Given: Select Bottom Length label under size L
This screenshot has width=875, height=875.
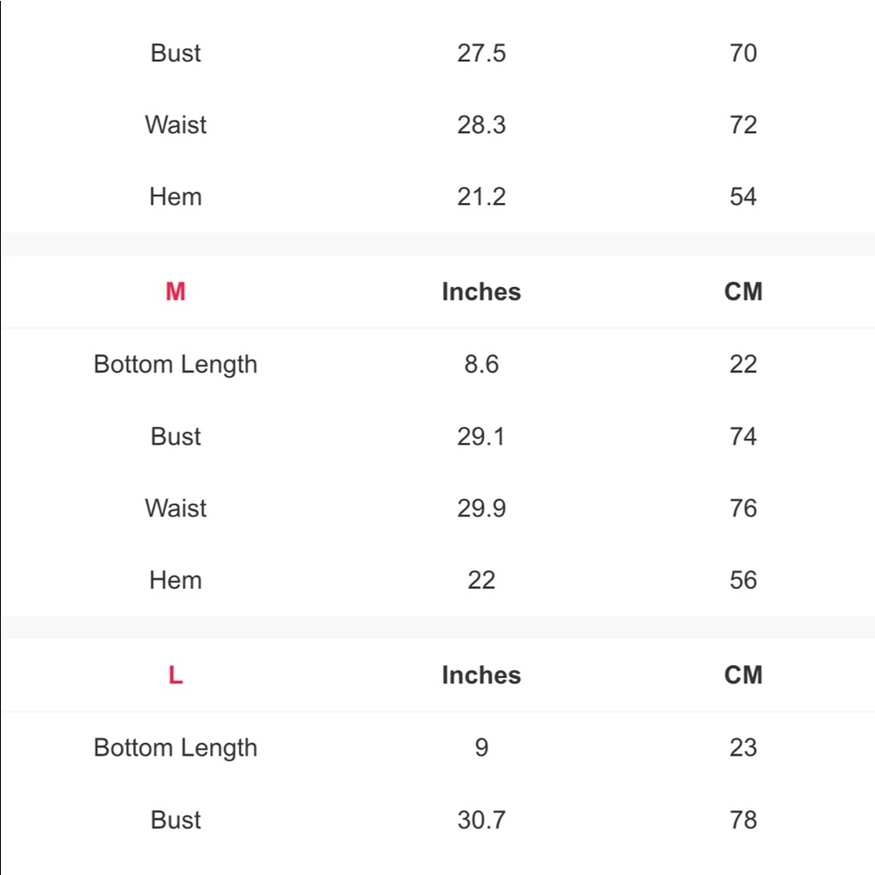Looking at the screenshot, I should (175, 748).
